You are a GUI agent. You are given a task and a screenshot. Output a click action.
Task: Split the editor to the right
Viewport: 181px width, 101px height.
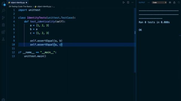point(128,3)
